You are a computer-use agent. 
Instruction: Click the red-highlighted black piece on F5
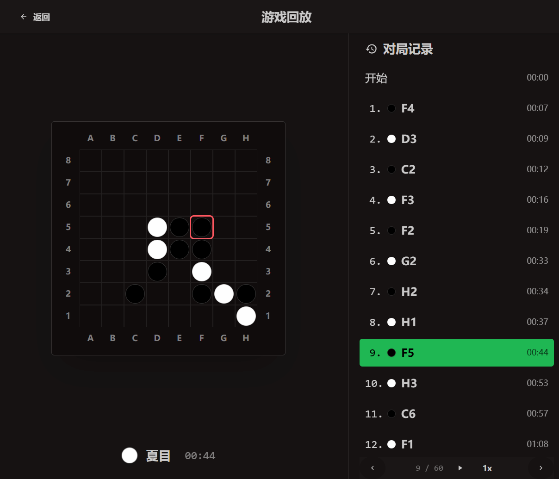click(202, 227)
